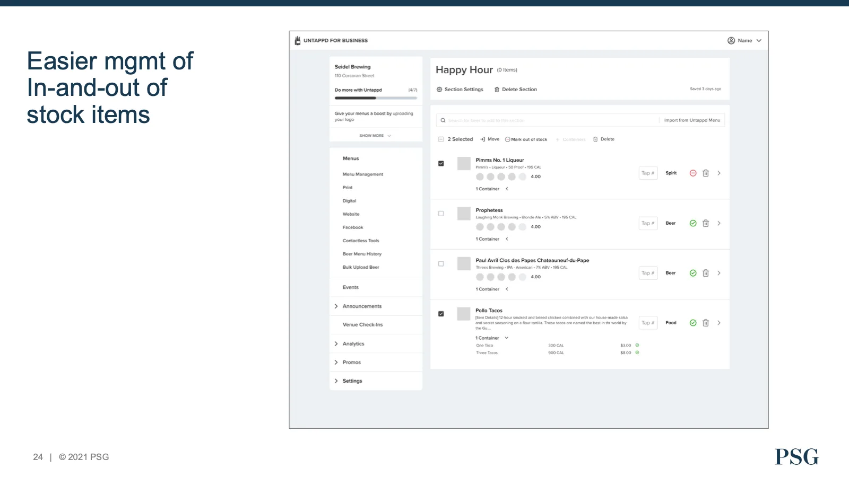Image resolution: width=849 pixels, height=477 pixels.
Task: Delete Pimms No. 1 Liqueur with trash icon
Action: point(706,173)
